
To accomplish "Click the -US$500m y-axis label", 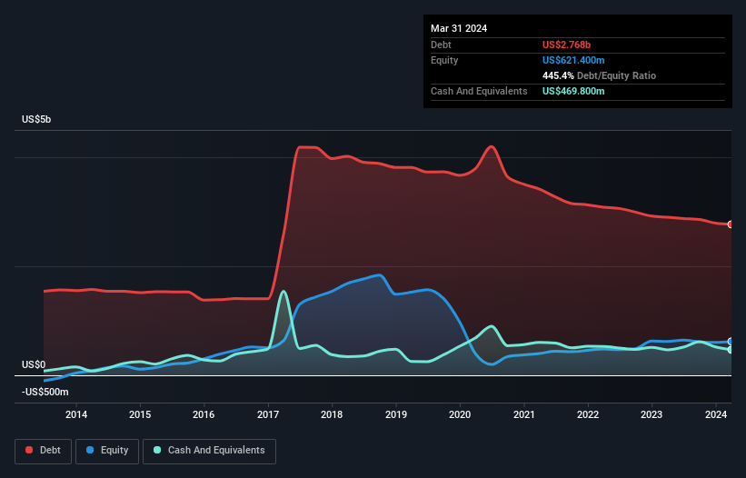I will pyautogui.click(x=45, y=392).
